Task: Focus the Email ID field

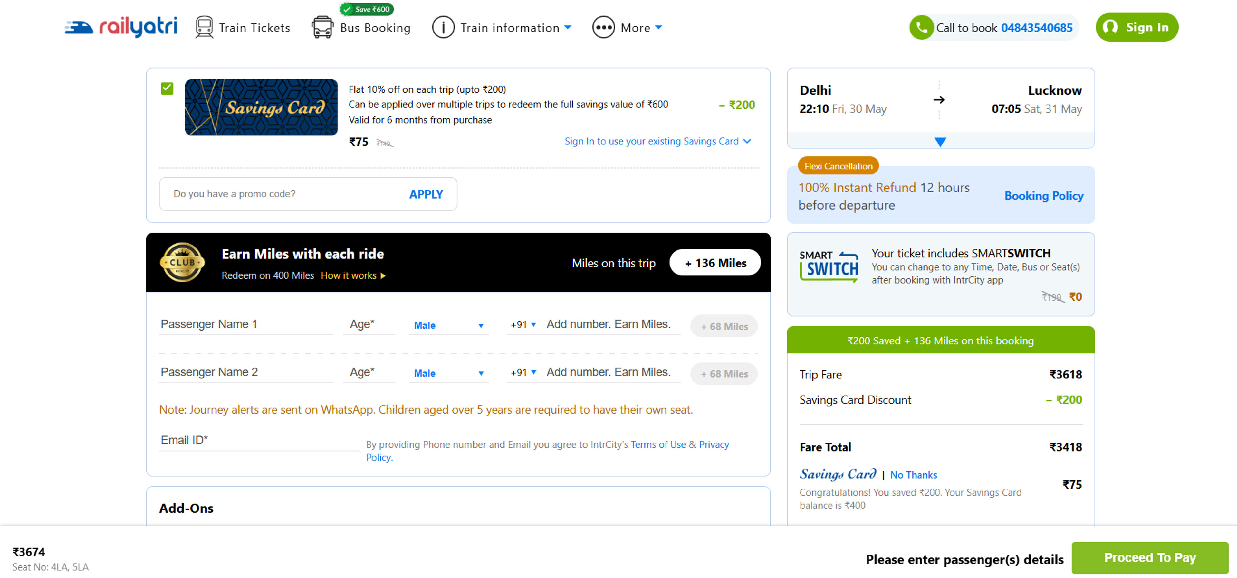Action: (x=259, y=440)
